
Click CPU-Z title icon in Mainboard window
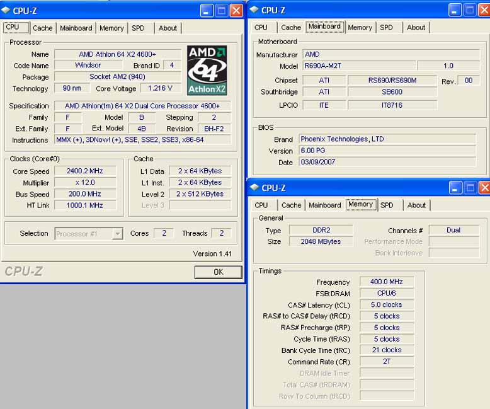[254, 9]
